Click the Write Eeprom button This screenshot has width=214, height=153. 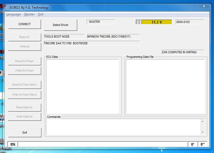click(x=24, y=117)
